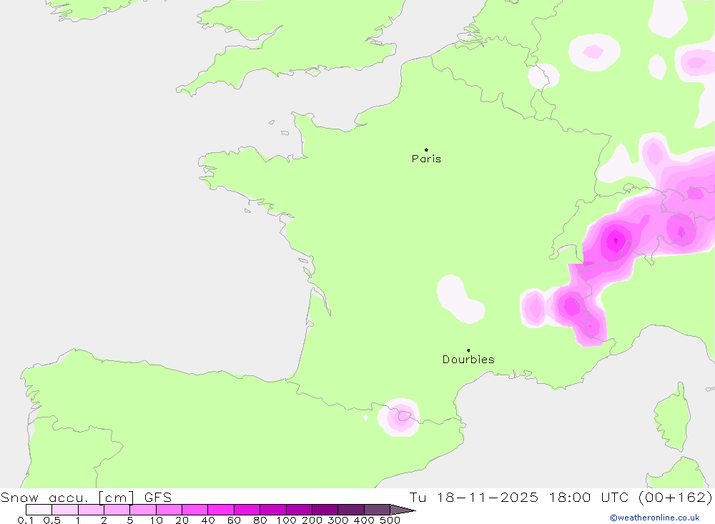Click legend value '200'
The image size is (715, 524).
[312, 520]
